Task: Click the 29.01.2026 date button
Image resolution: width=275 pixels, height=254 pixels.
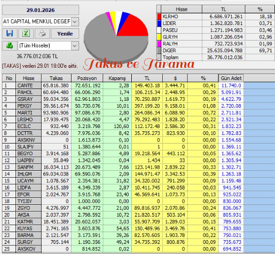Action: click(41, 10)
